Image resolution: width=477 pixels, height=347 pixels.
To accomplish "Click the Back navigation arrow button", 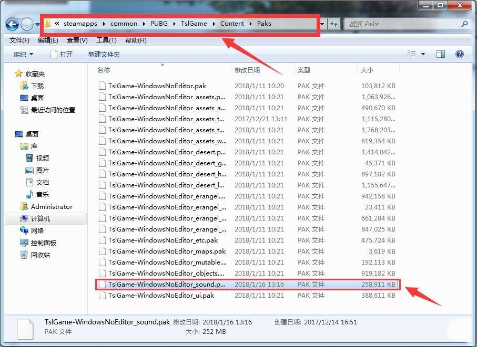I will (12, 24).
